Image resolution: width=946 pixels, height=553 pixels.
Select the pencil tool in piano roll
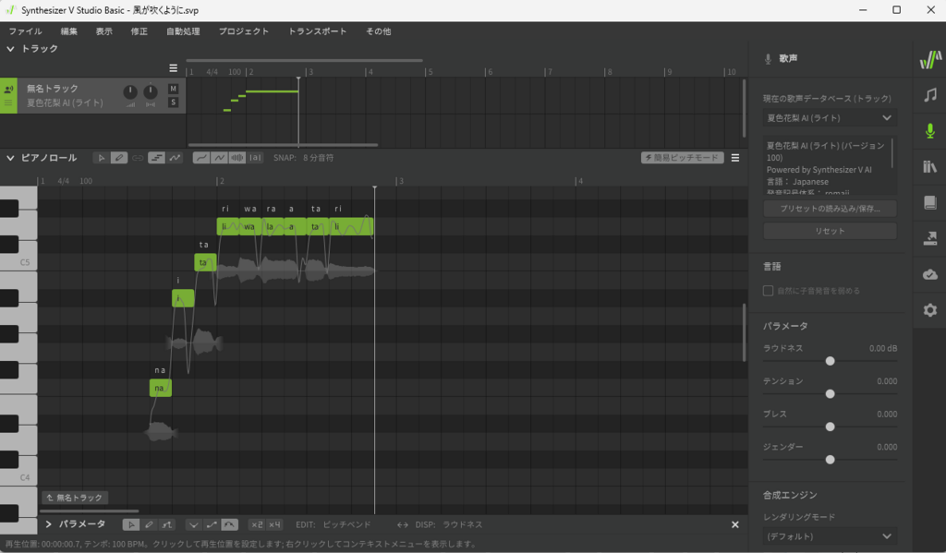click(119, 158)
